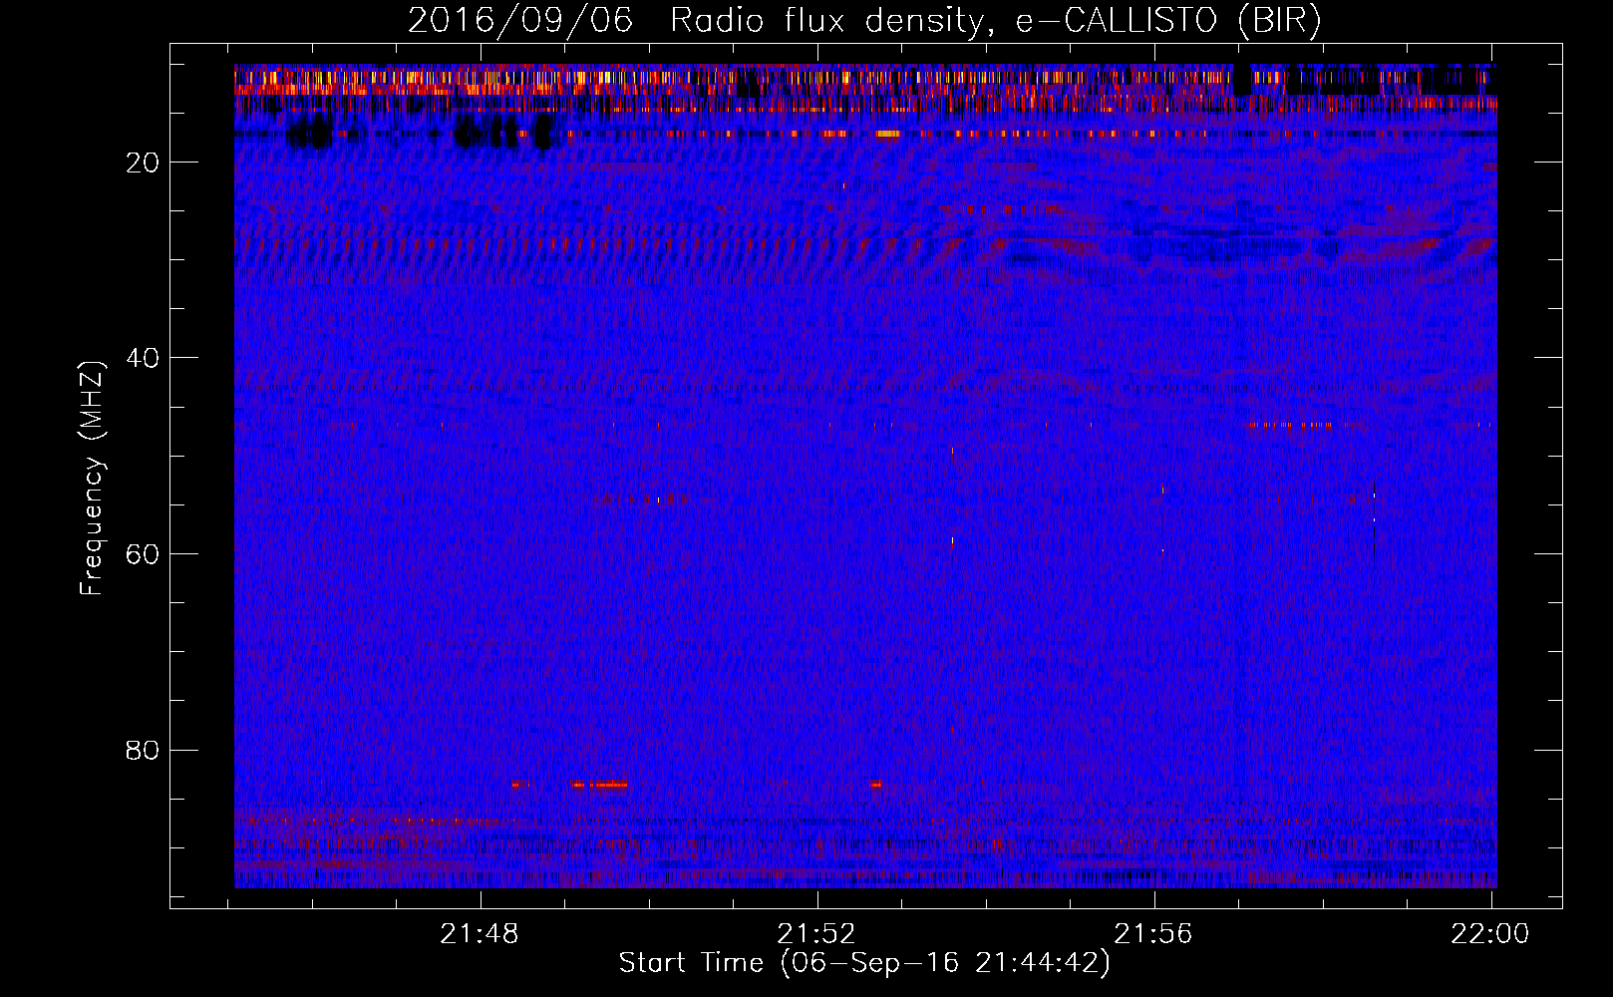Click the '21:48' time tick label

pos(481,934)
